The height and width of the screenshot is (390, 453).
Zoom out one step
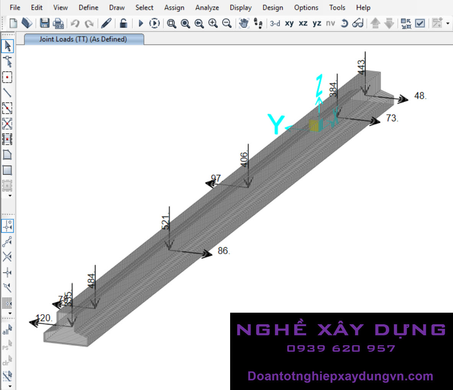tap(227, 23)
